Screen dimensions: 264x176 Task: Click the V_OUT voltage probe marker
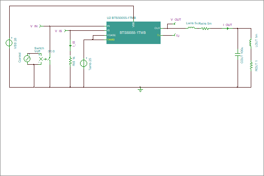pyautogui.click(x=174, y=24)
